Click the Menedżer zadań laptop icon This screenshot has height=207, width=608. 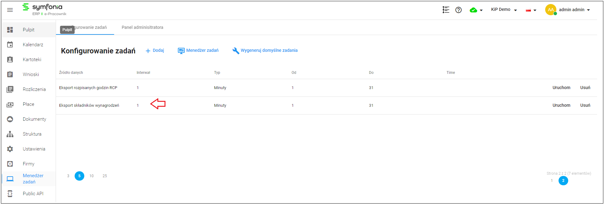coord(10,179)
